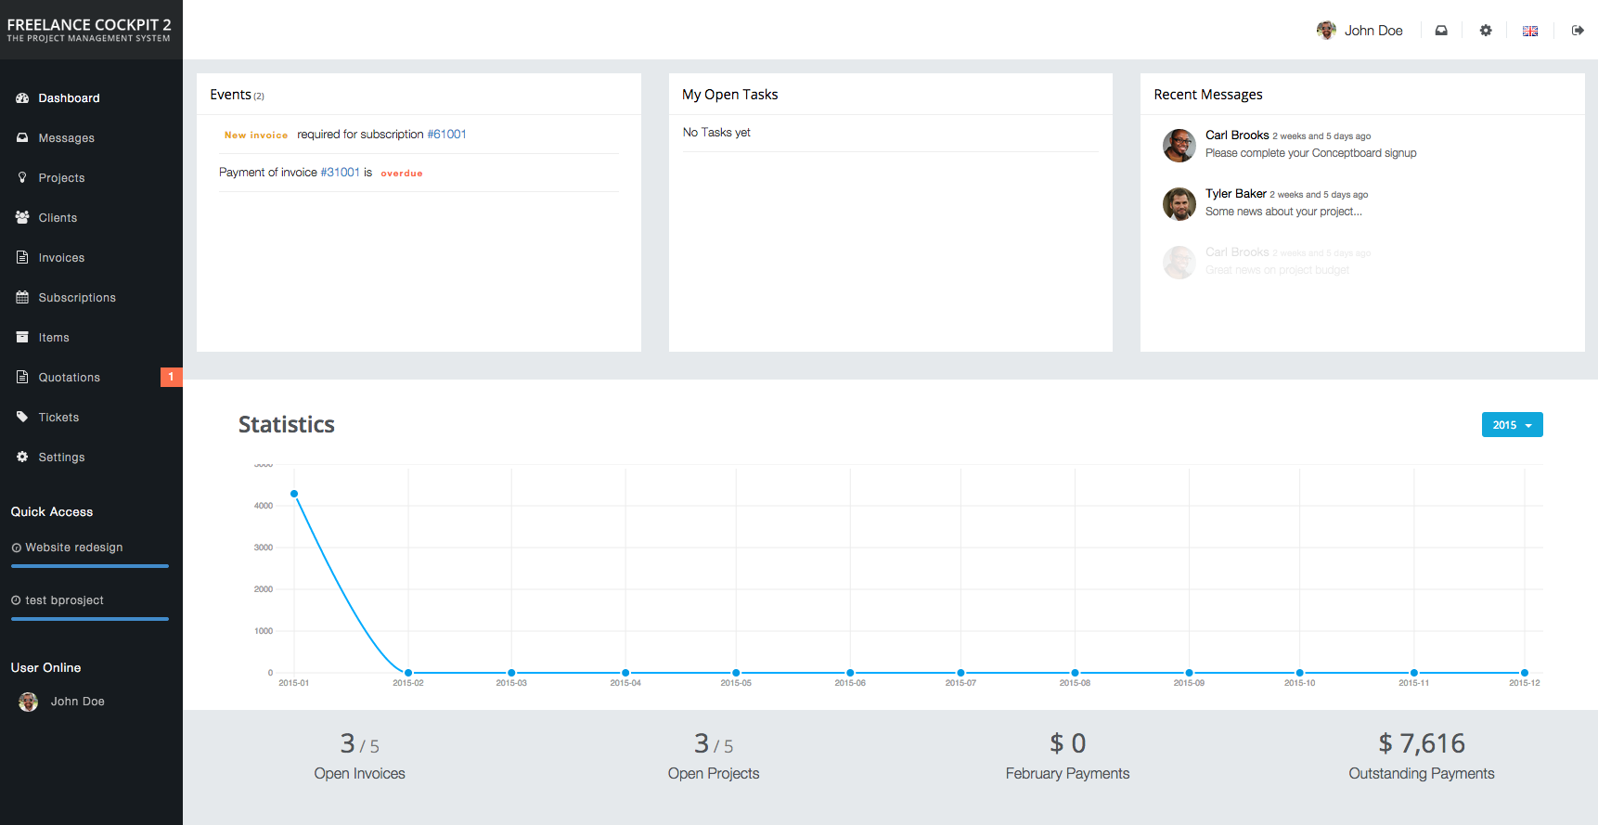
Task: Navigate to Clients menu item
Action: point(91,217)
